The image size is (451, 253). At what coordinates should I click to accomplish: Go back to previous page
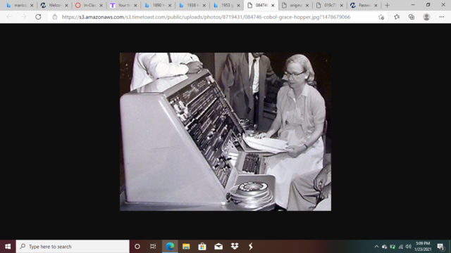coord(9,17)
